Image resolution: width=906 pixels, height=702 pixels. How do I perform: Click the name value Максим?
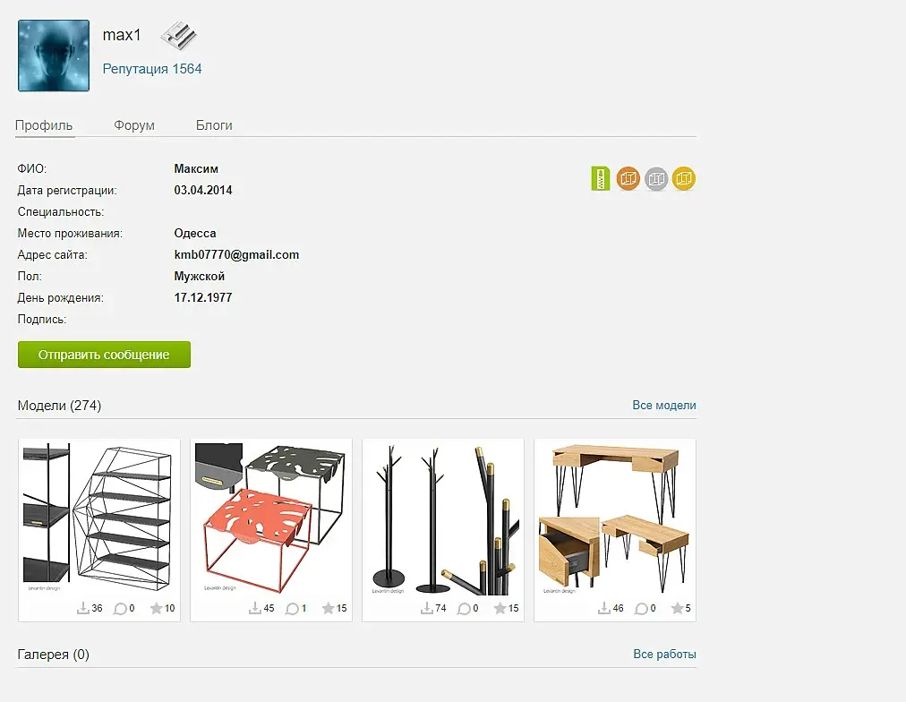pos(196,168)
